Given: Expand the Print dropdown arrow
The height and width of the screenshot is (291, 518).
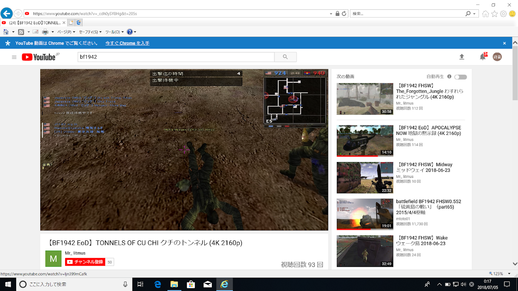Looking at the screenshot, I should click(x=53, y=32).
